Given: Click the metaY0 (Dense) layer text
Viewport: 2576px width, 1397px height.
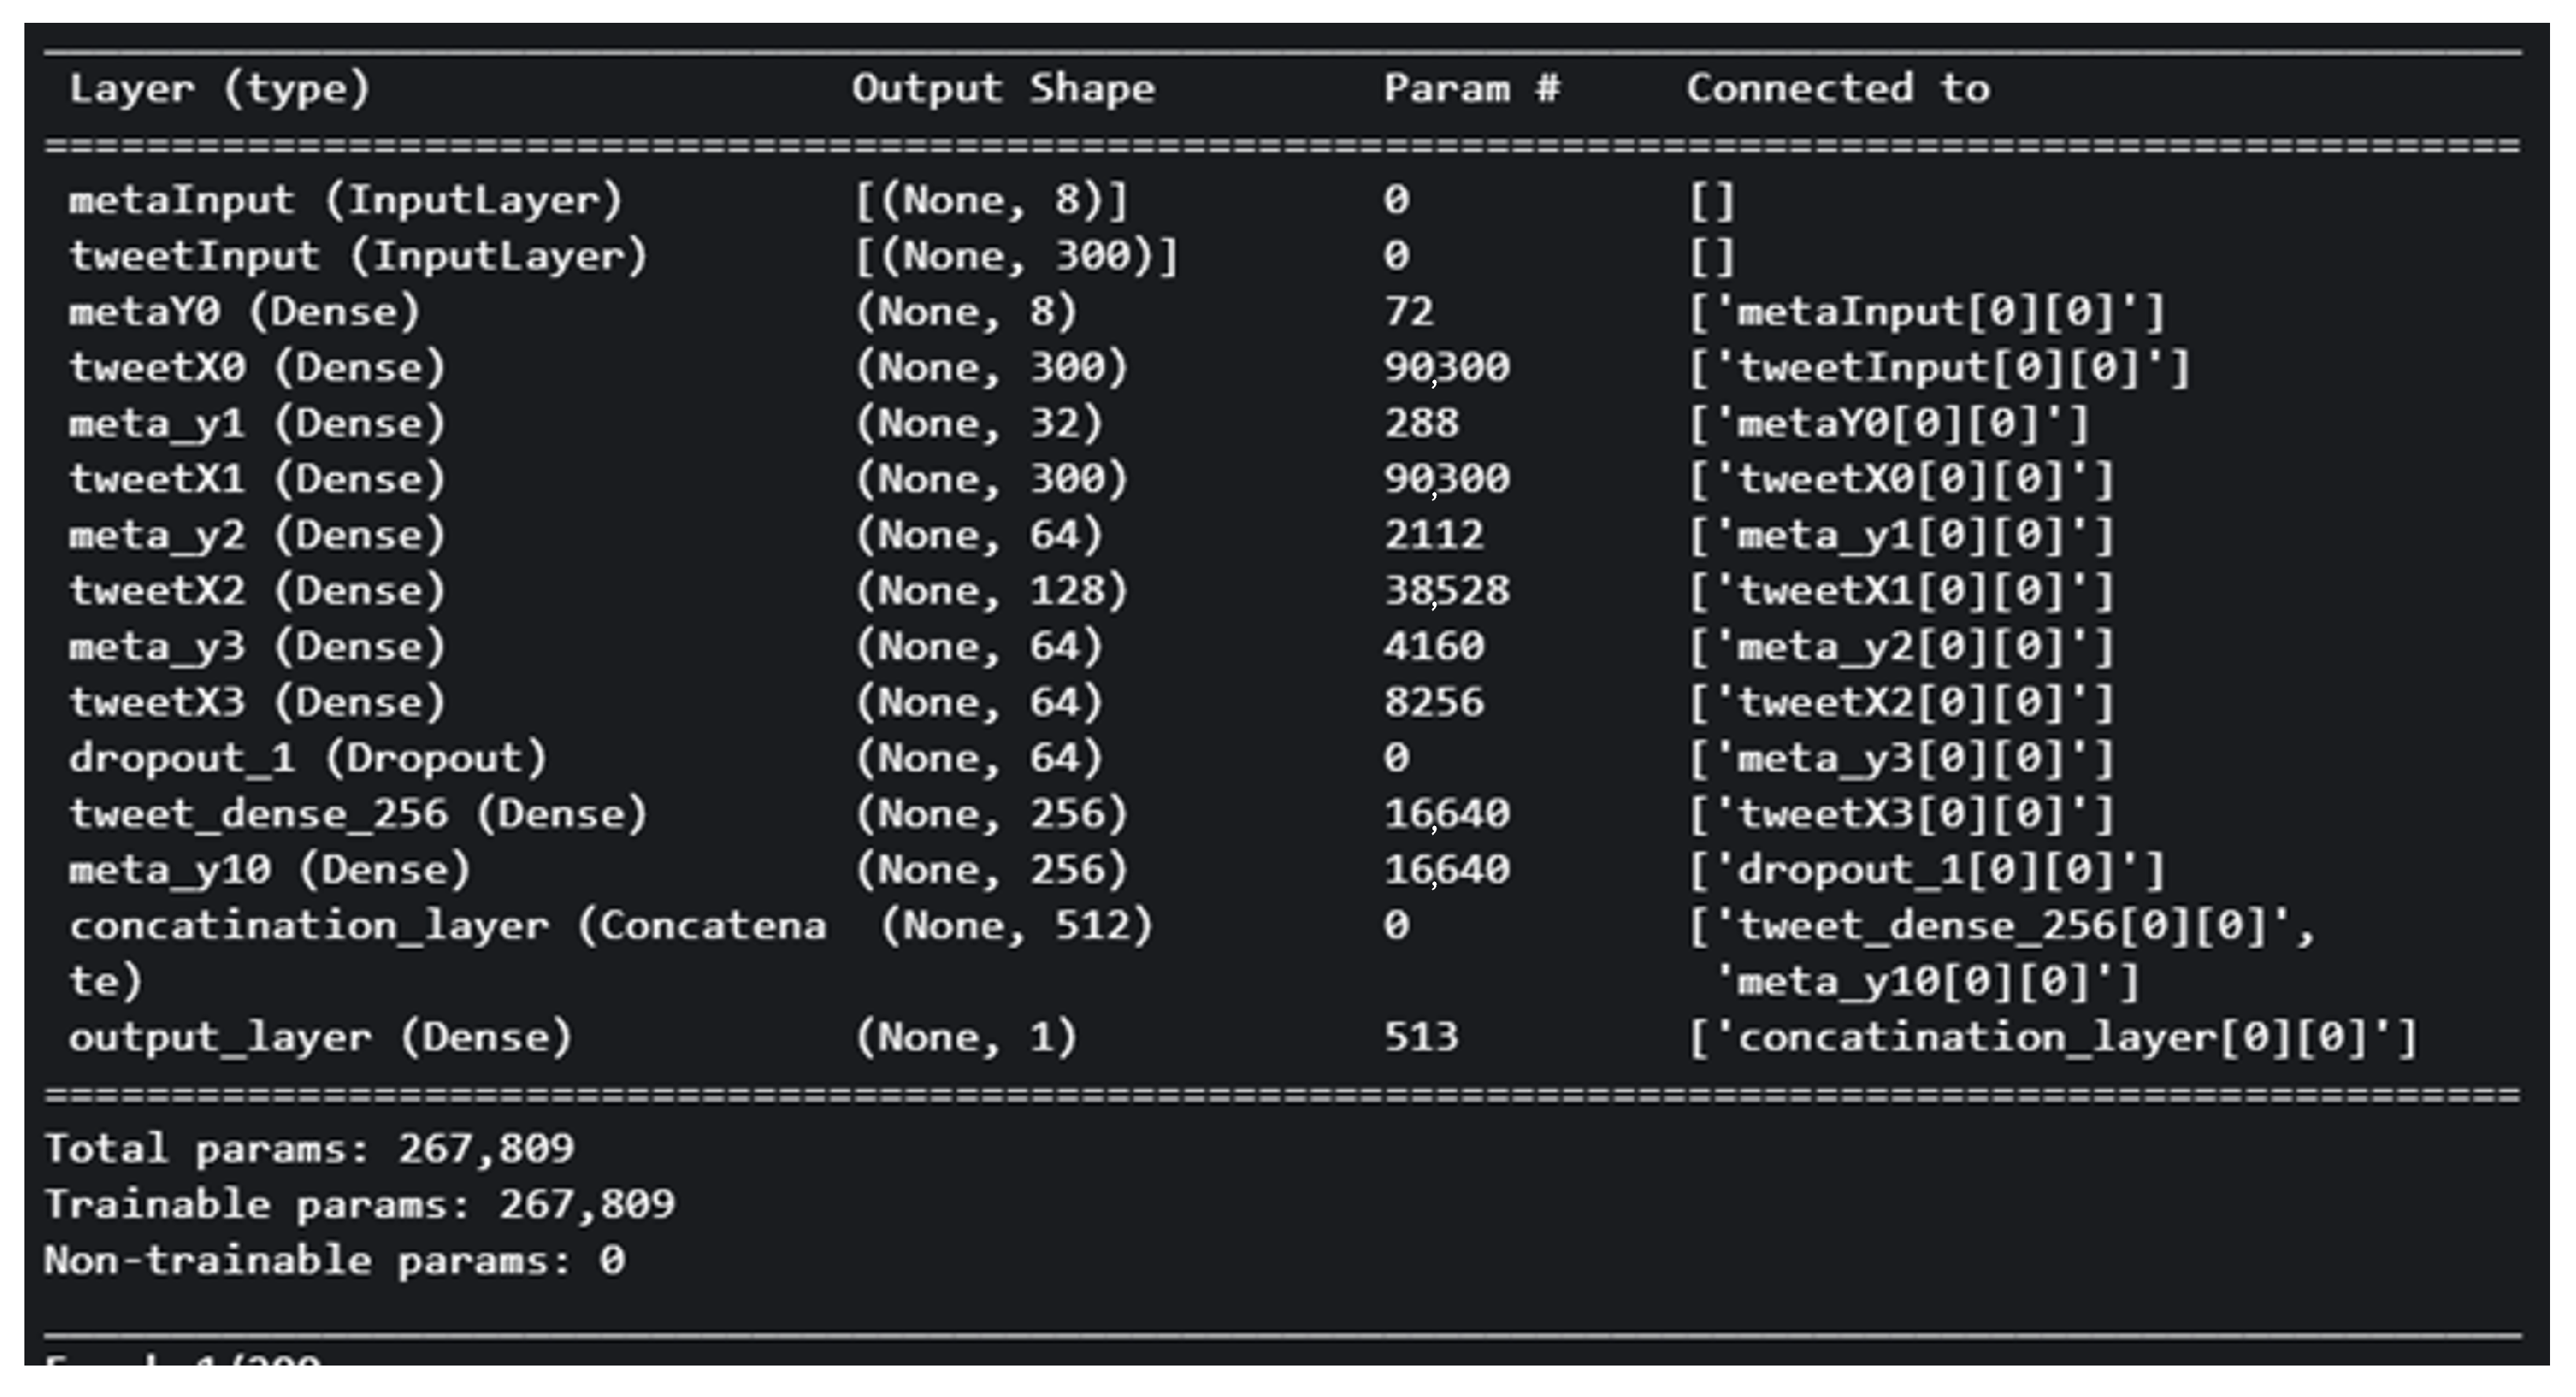Looking at the screenshot, I should [244, 313].
